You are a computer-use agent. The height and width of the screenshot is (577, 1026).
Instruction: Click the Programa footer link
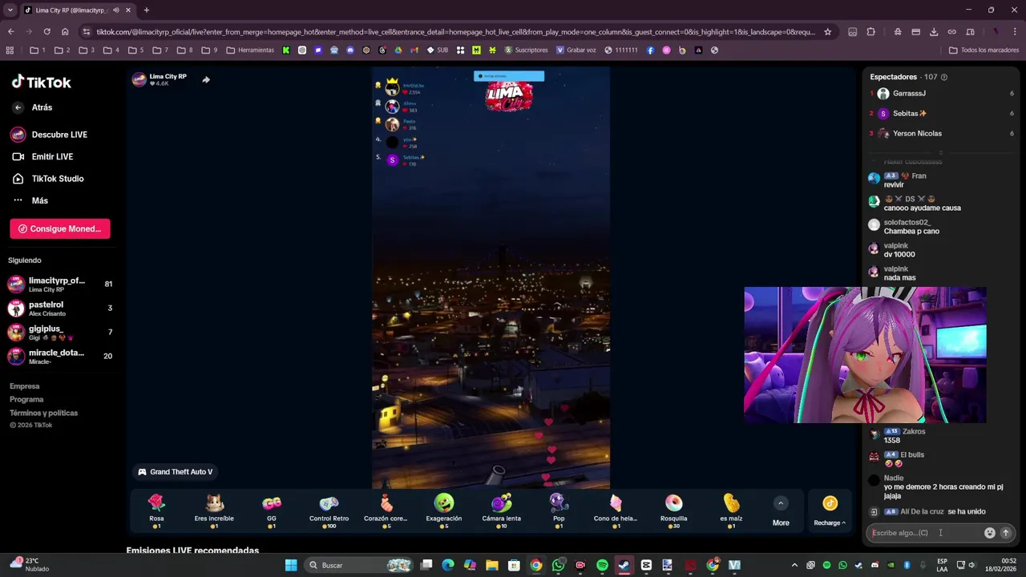[x=26, y=399]
